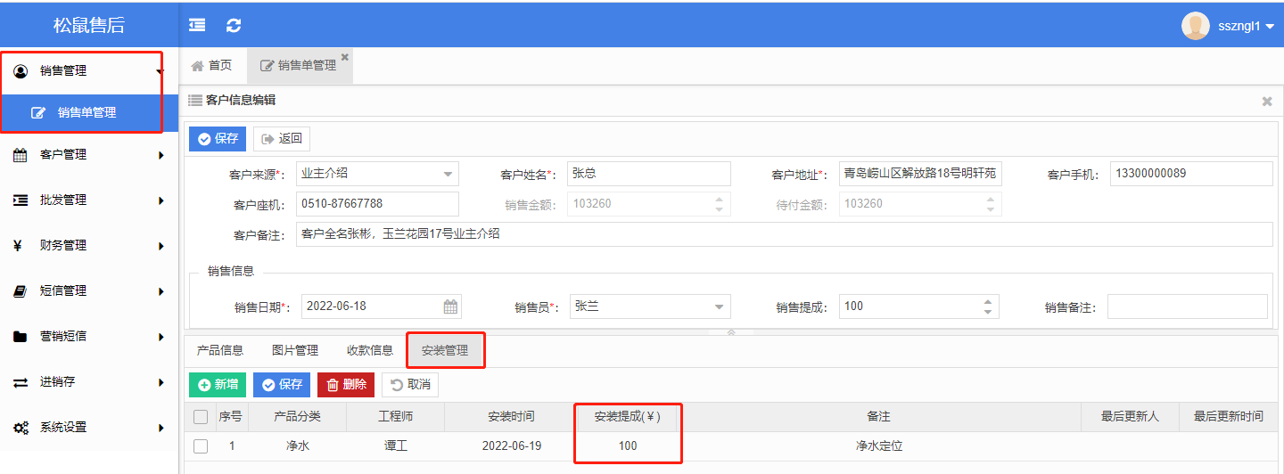Click the refresh icon in top bar
This screenshot has width=1284, height=474.
pyautogui.click(x=234, y=25)
